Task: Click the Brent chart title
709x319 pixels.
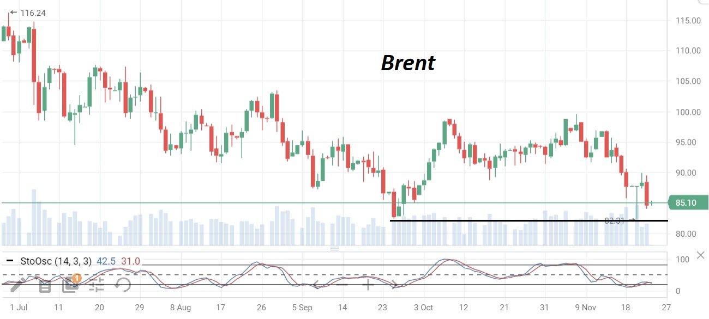Action: tap(407, 63)
